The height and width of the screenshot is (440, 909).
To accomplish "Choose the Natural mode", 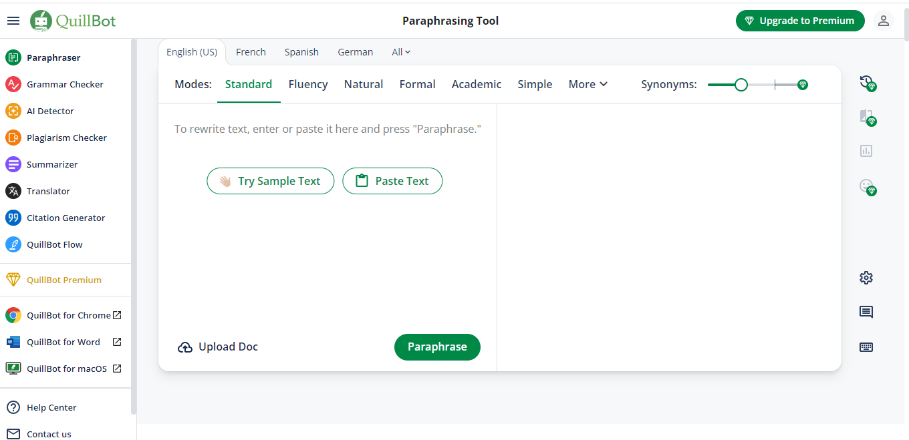I will [364, 84].
